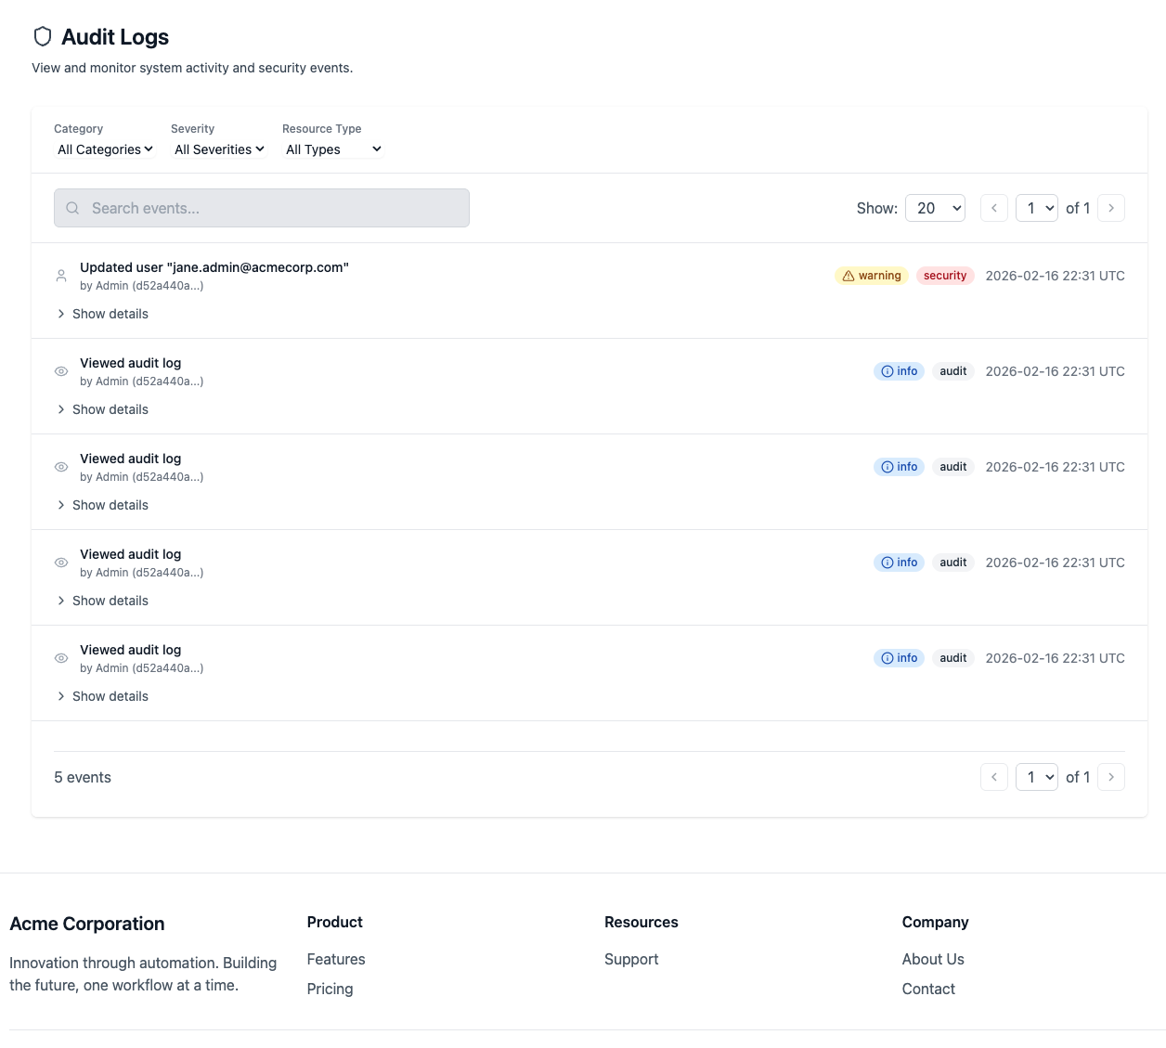
Task: Click the security badge on the Updated user event
Action: (x=945, y=275)
